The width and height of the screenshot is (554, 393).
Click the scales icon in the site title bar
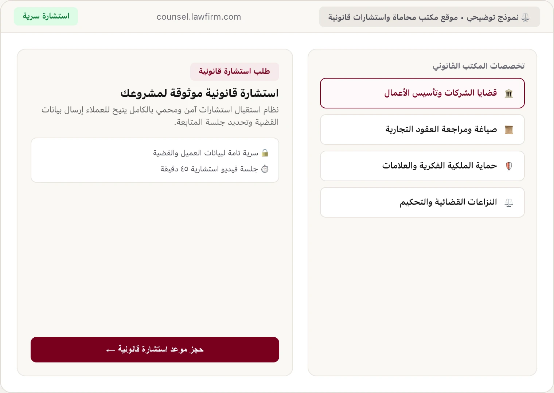(x=525, y=17)
